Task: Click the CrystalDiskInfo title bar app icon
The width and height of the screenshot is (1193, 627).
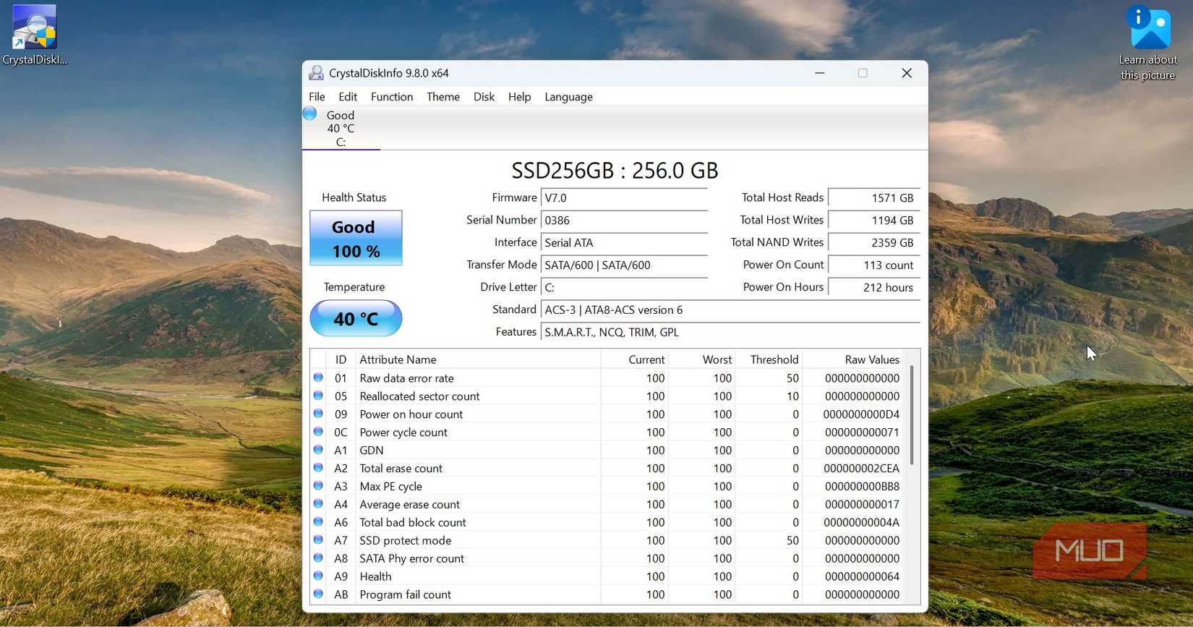Action: tap(316, 73)
